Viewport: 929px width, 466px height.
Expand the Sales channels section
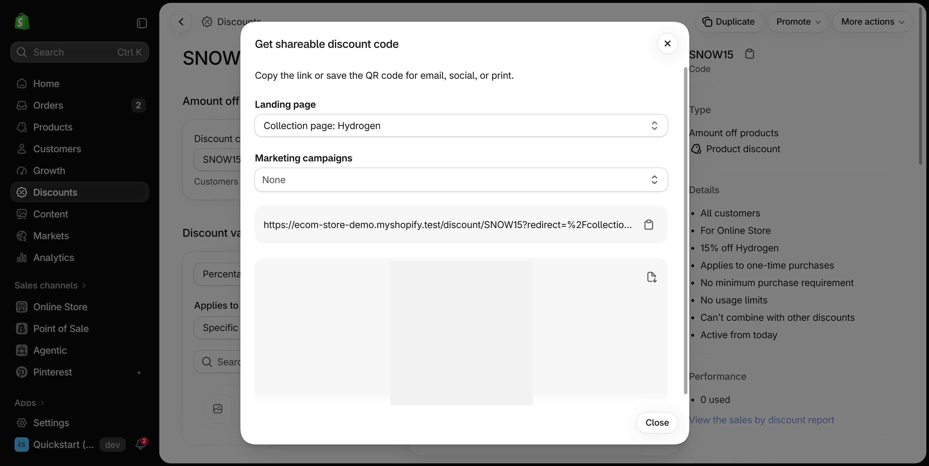click(x=51, y=285)
